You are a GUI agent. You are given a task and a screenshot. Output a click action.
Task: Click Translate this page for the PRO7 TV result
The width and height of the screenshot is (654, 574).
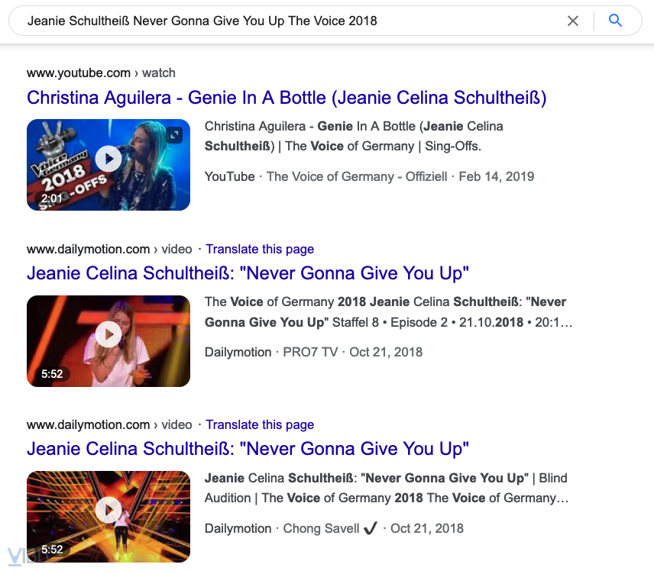[260, 249]
